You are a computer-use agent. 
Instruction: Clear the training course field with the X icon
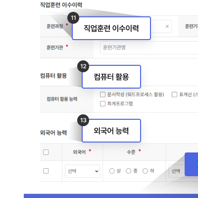click(167, 26)
